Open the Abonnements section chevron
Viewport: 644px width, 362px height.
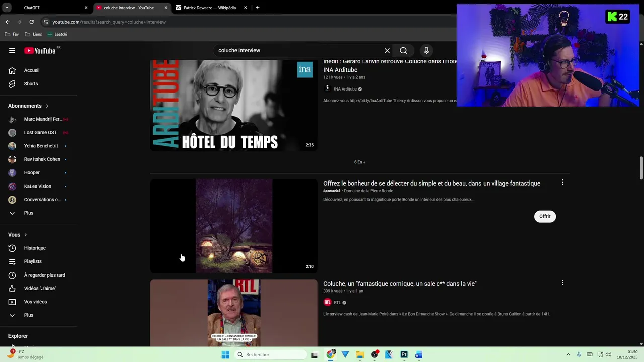(47, 106)
